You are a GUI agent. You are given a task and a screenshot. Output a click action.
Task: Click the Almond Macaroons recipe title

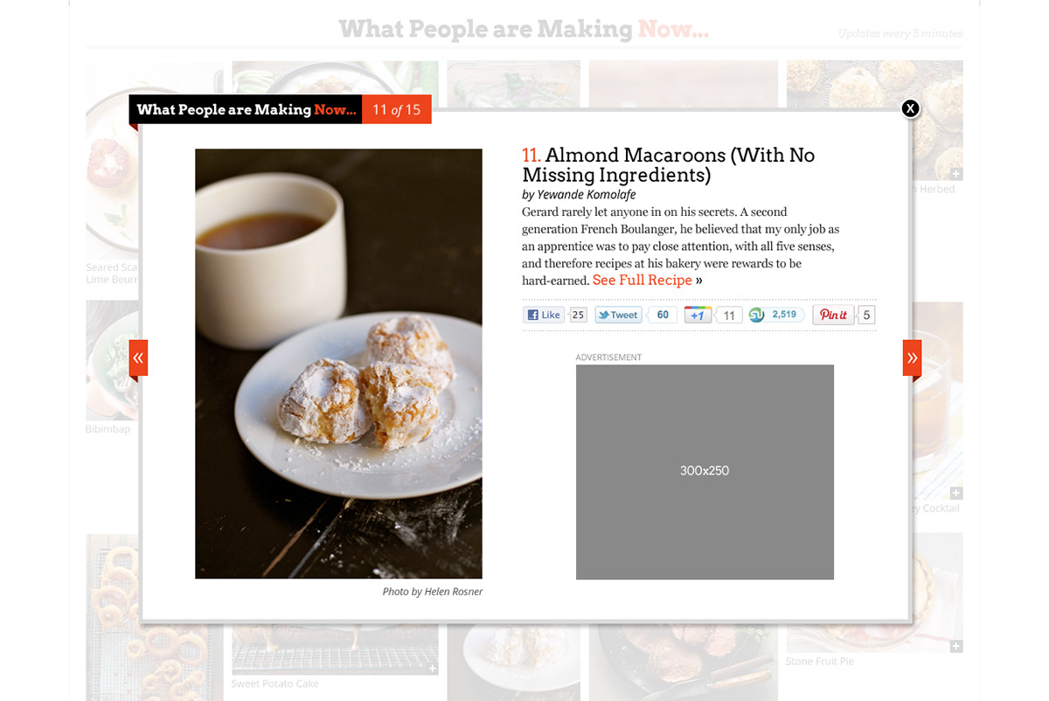click(x=668, y=164)
